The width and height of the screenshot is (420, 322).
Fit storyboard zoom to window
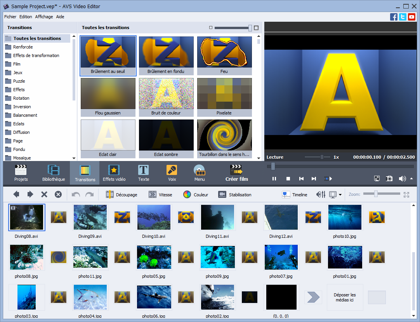[406, 195]
